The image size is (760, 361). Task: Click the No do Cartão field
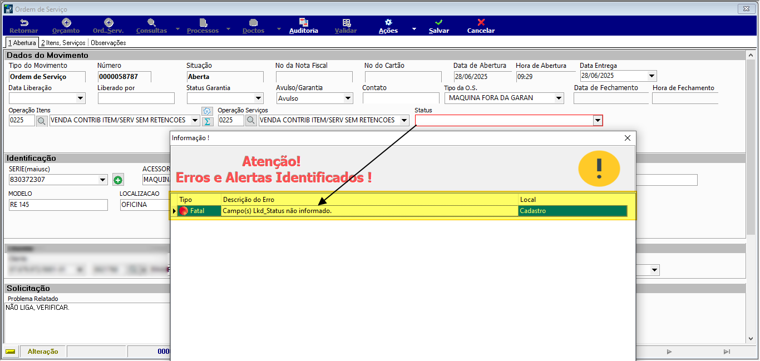coord(403,77)
